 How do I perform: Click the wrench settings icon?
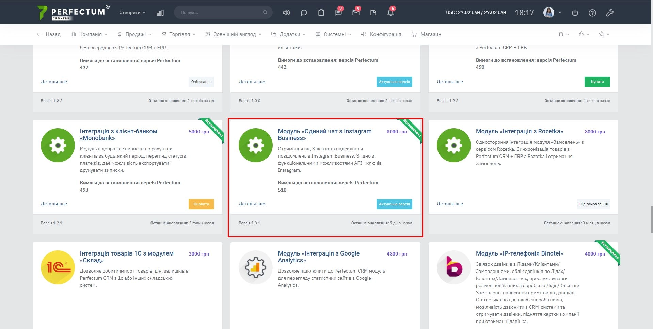(x=610, y=13)
